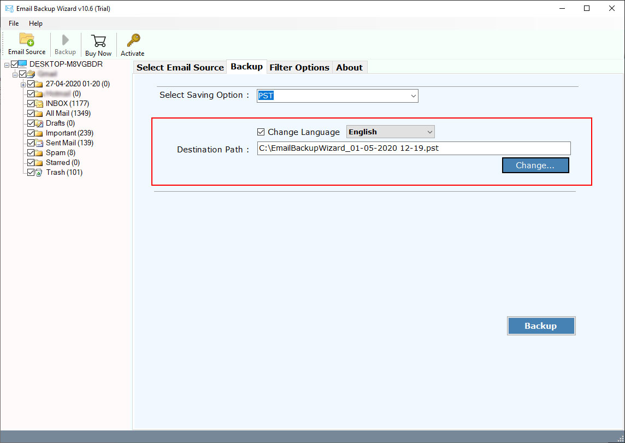Select the All Mail (1349) tree label
The width and height of the screenshot is (625, 443).
[x=68, y=114]
